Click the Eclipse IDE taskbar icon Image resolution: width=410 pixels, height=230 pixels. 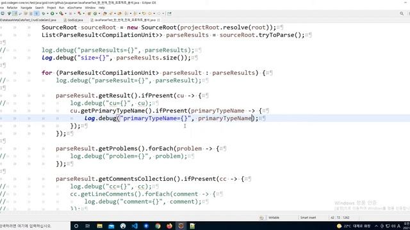click(x=181, y=226)
